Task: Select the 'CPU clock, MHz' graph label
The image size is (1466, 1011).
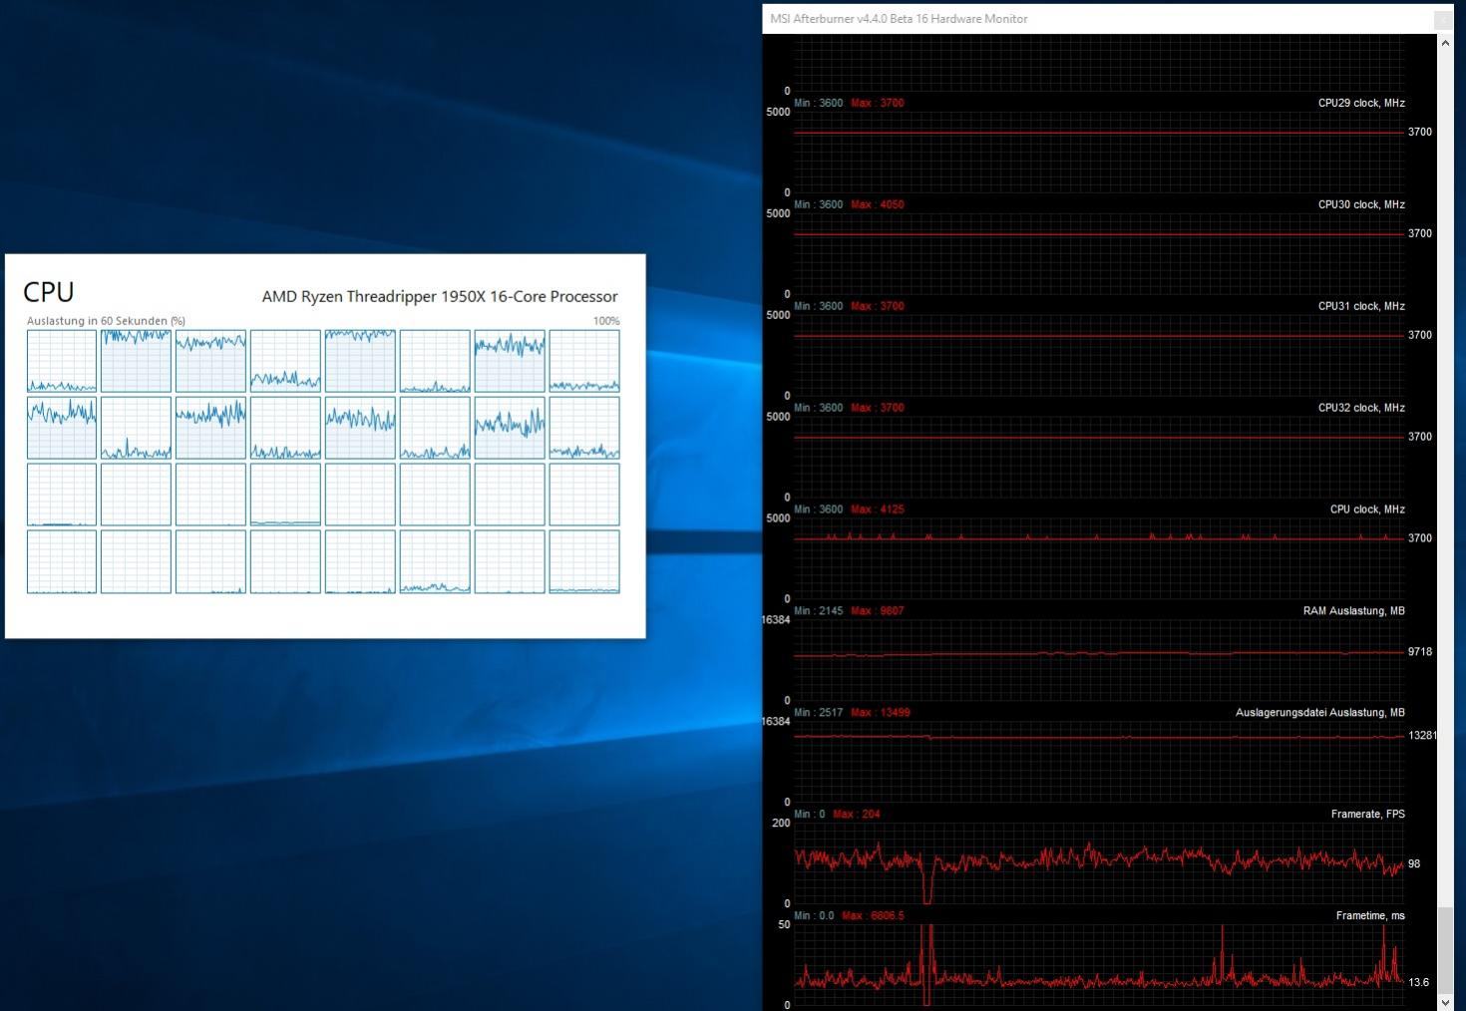Action: pos(1367,509)
